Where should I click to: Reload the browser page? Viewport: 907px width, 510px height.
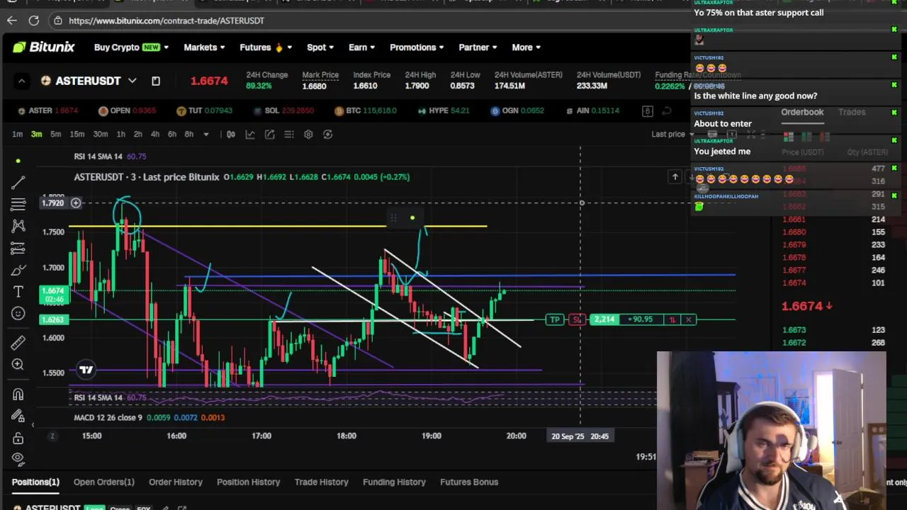point(33,21)
